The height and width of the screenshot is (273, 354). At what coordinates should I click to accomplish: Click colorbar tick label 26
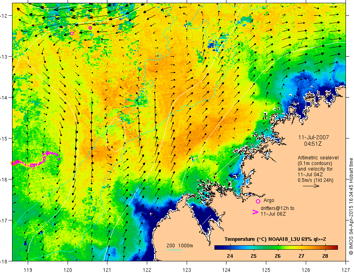click(278, 256)
